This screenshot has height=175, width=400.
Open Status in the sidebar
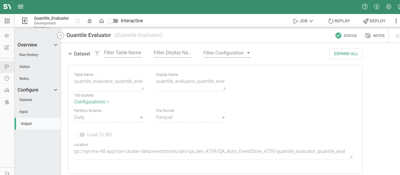(24, 67)
